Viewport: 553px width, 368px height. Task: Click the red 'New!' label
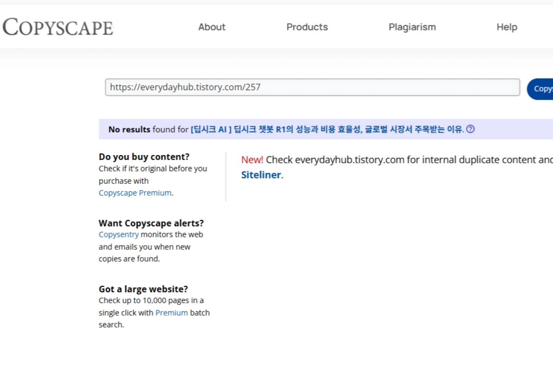[252, 160]
